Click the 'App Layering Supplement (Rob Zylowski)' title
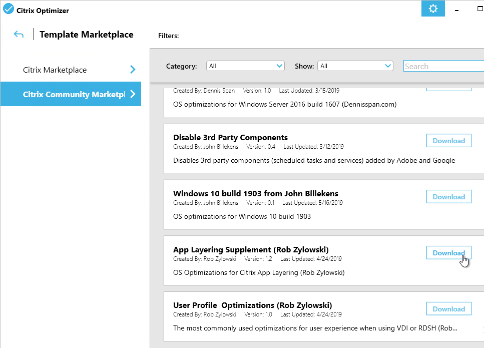484x348 pixels. [251, 249]
